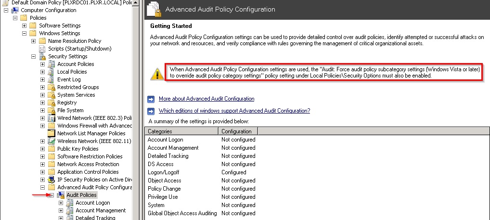Viewport: 490px width, 220px height.
Task: Collapse the Audit Policies node
Action: point(52,195)
